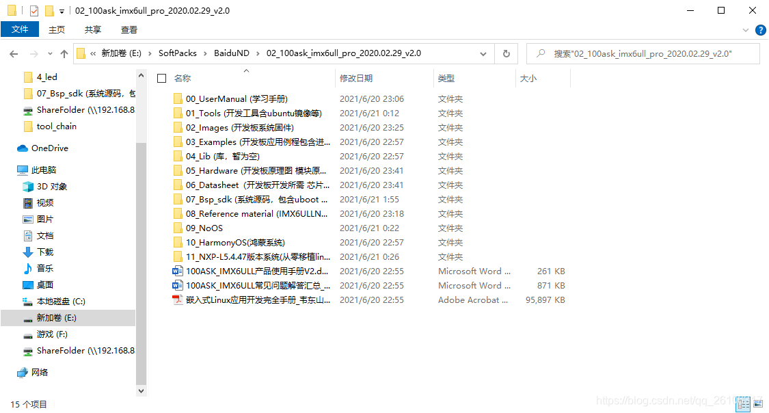The width and height of the screenshot is (769, 413).
Task: Click 新加卷 (E:) in address breadcrumb
Action: [x=121, y=53]
